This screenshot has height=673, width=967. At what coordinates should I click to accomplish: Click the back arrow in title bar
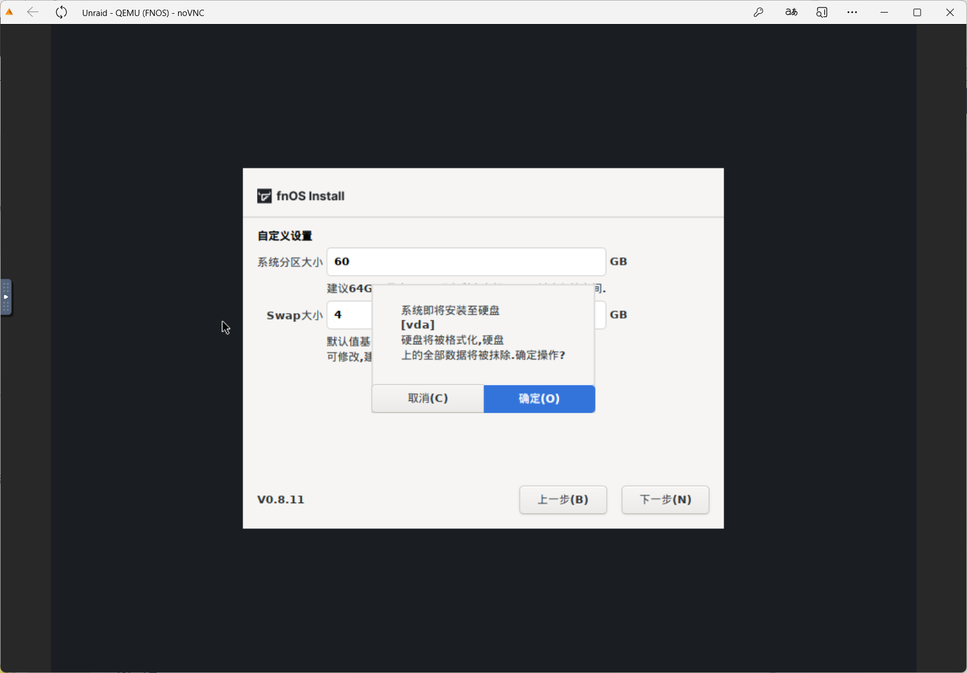tap(33, 12)
